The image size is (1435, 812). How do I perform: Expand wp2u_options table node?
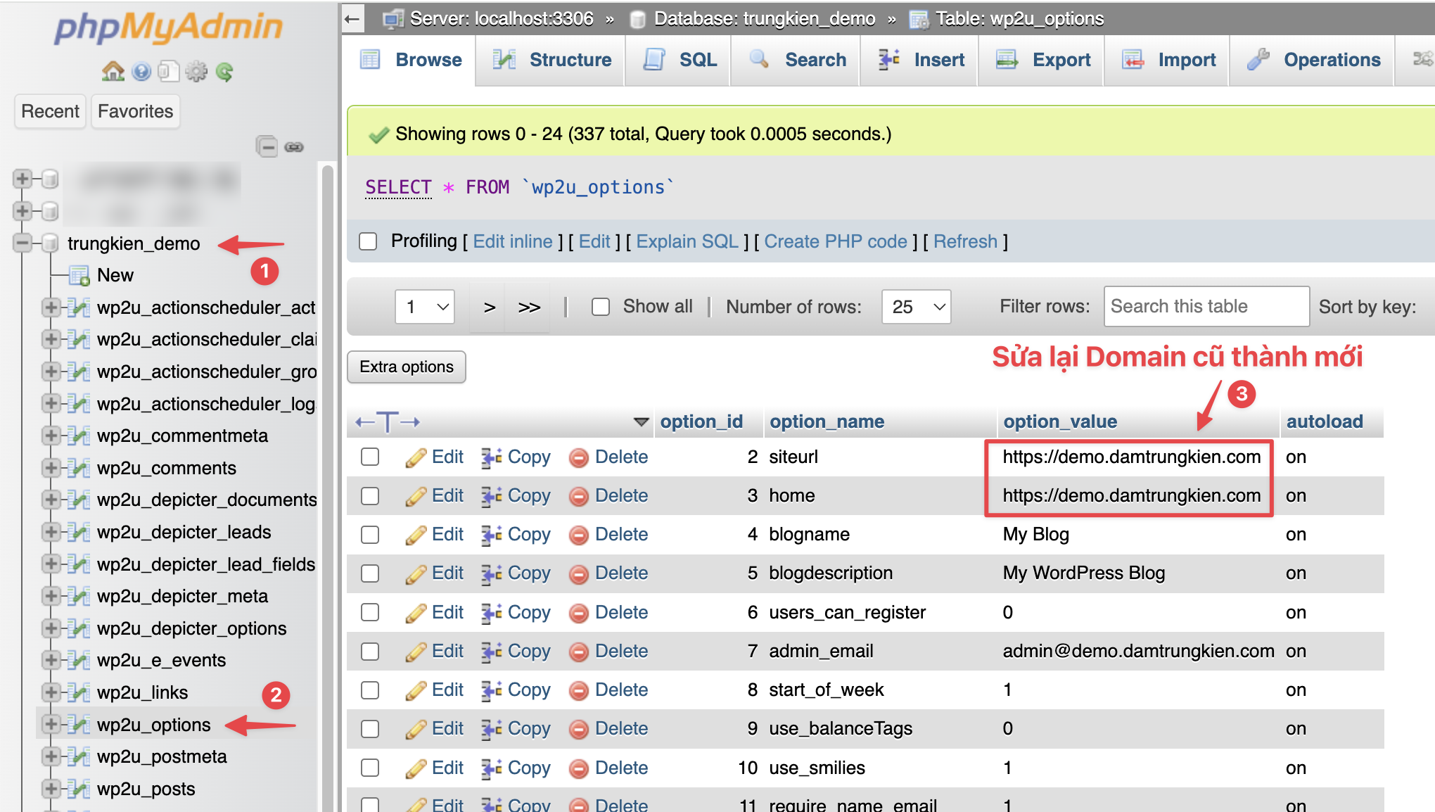click(x=51, y=724)
